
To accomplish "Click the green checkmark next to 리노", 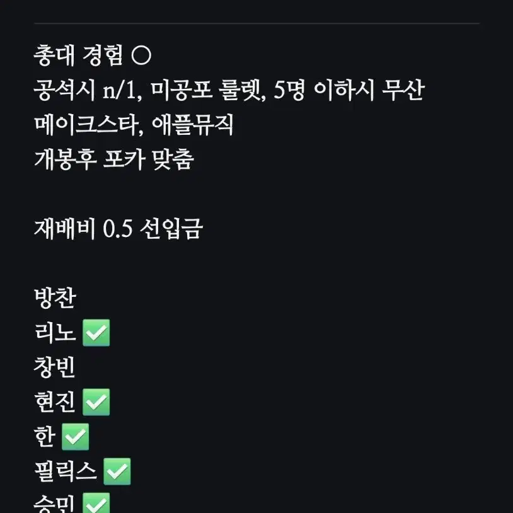I will tap(96, 333).
